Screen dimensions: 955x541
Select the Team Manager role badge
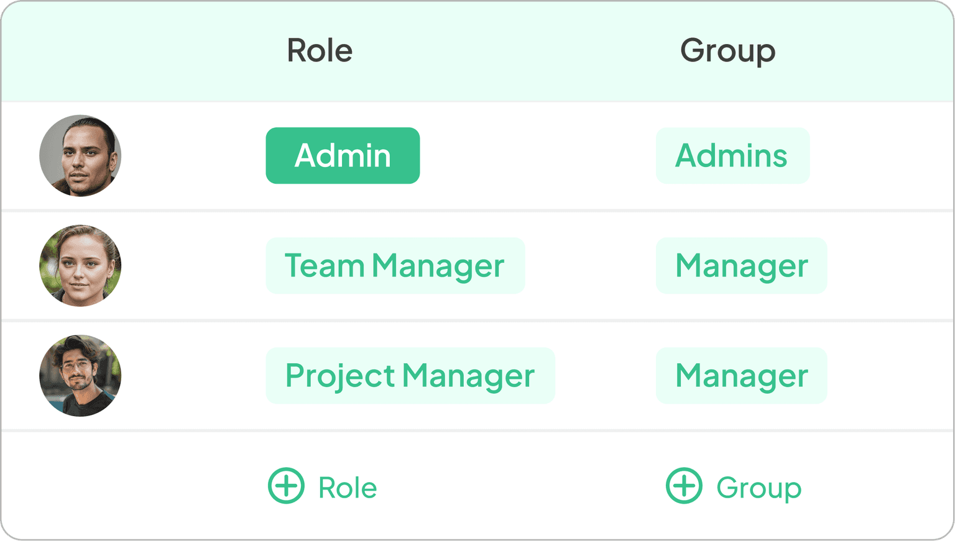pos(395,266)
